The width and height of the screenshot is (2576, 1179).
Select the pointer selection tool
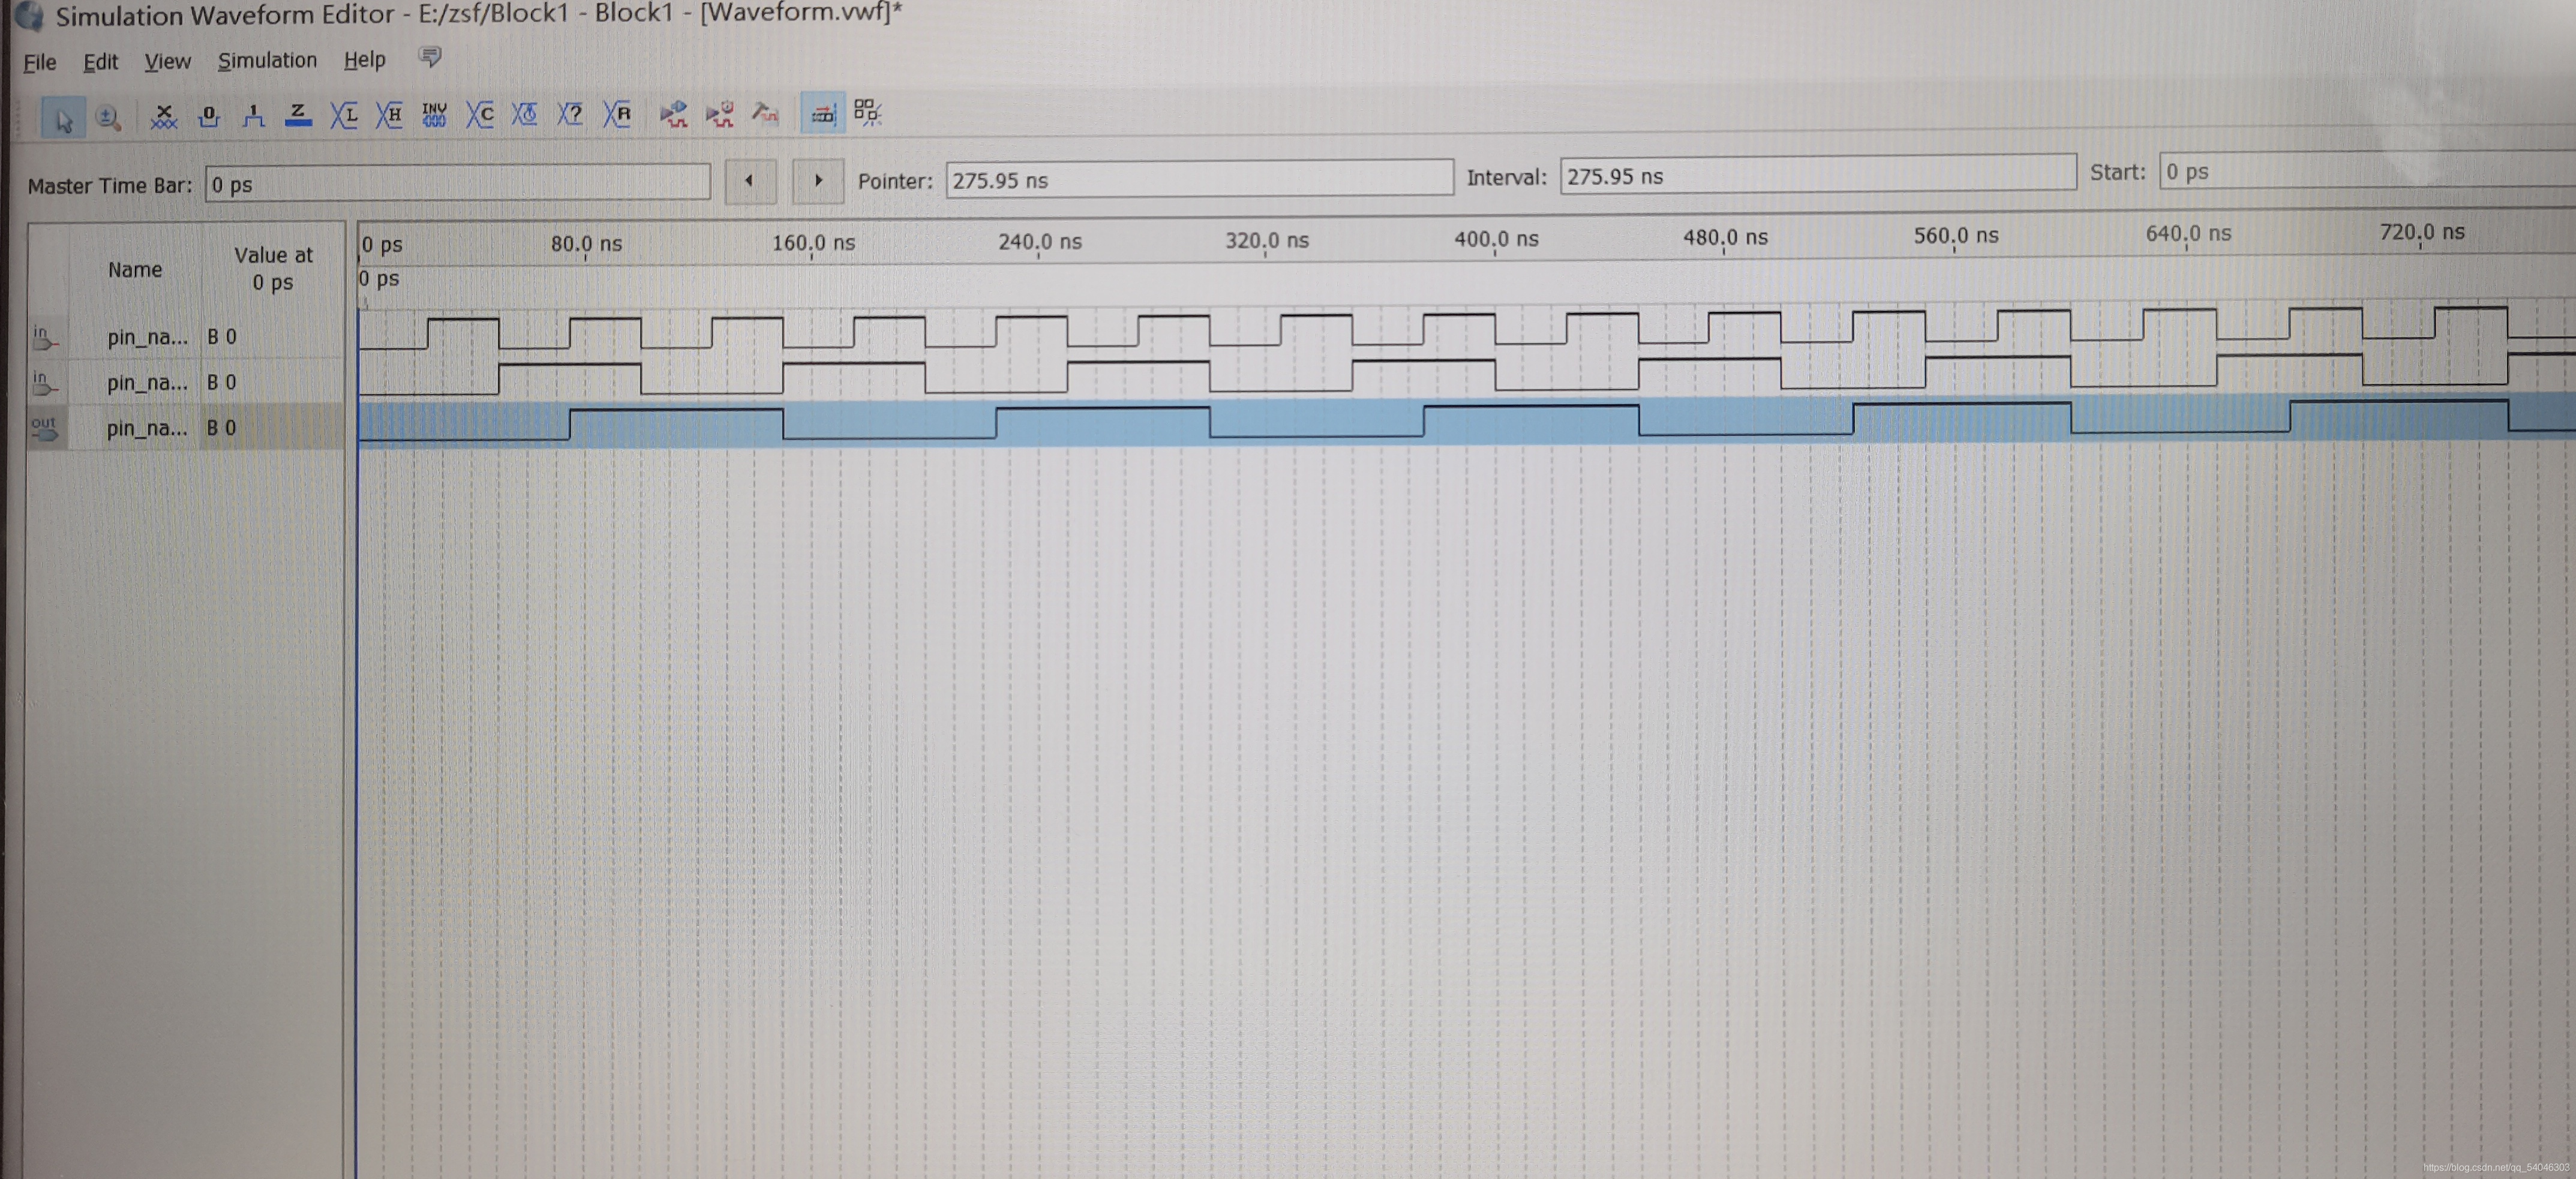pos(63,119)
